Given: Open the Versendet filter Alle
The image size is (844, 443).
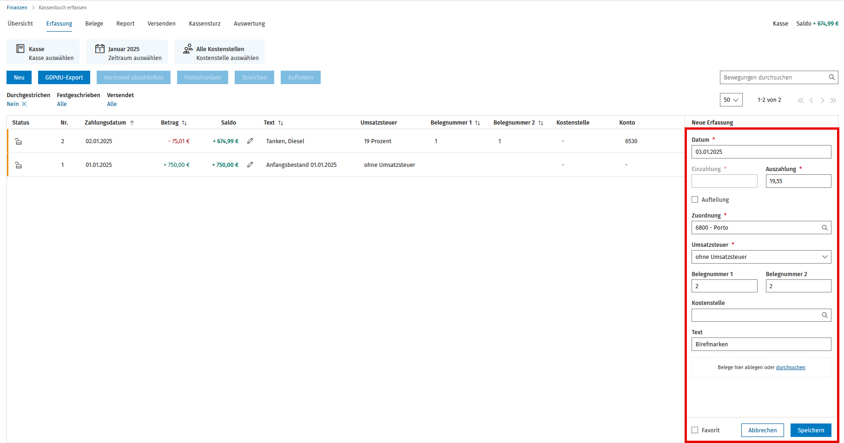Looking at the screenshot, I should 112,104.
